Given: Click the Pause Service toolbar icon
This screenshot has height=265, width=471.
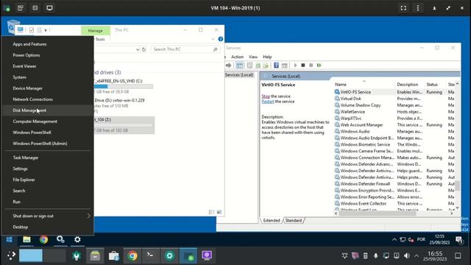Looking at the screenshot, I should 311,66.
